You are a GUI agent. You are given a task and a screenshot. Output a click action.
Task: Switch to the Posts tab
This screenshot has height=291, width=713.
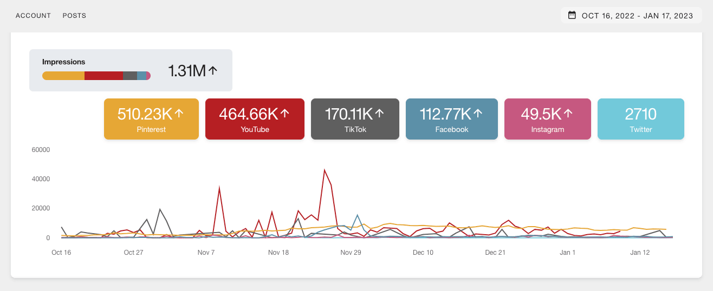(x=74, y=16)
